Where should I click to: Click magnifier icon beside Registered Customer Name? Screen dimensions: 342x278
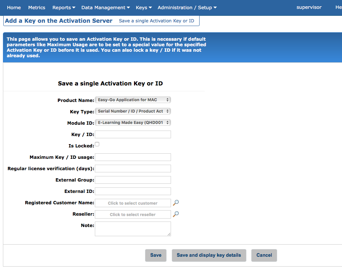[176, 203]
